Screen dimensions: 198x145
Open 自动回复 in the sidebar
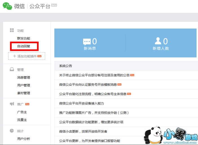click(x=24, y=46)
